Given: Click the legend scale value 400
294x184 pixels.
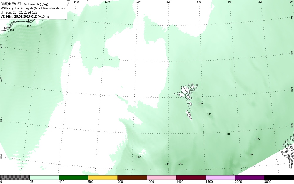Looking at the screenshot, I should [x=61, y=182].
